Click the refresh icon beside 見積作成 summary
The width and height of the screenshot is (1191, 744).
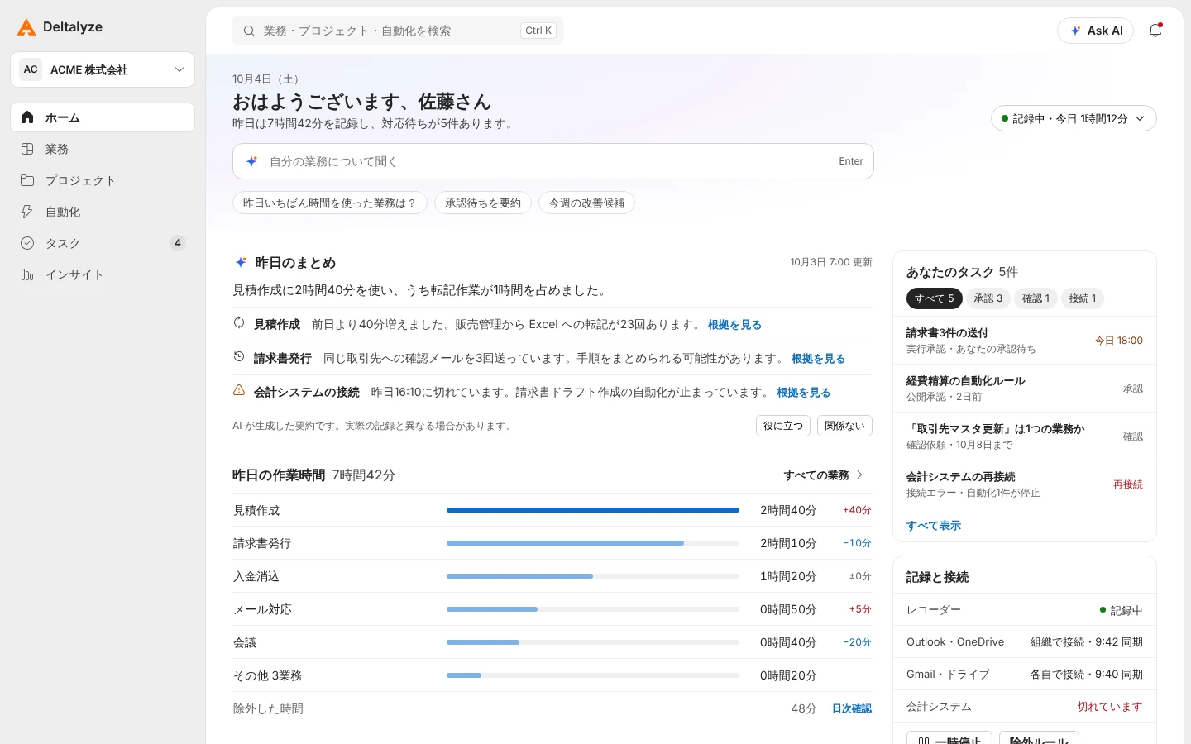[x=239, y=323]
